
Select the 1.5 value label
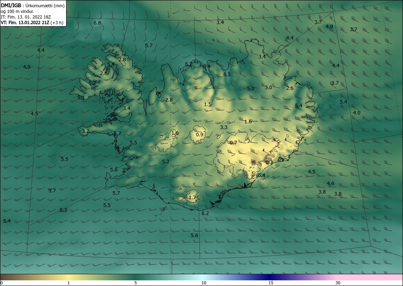tap(208, 104)
